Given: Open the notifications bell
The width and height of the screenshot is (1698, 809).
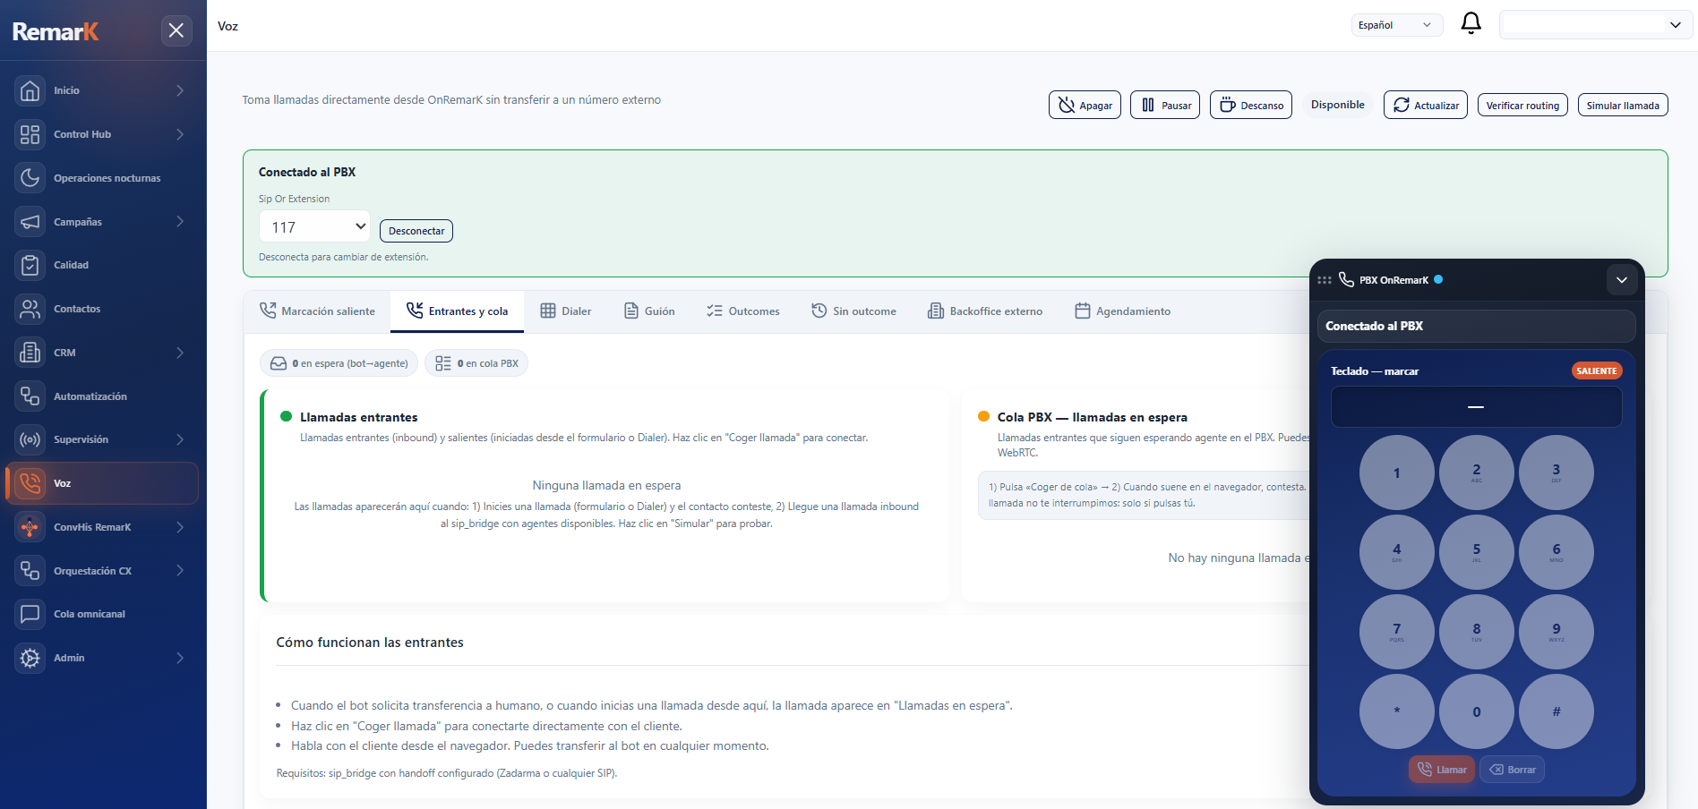Looking at the screenshot, I should click(x=1471, y=24).
